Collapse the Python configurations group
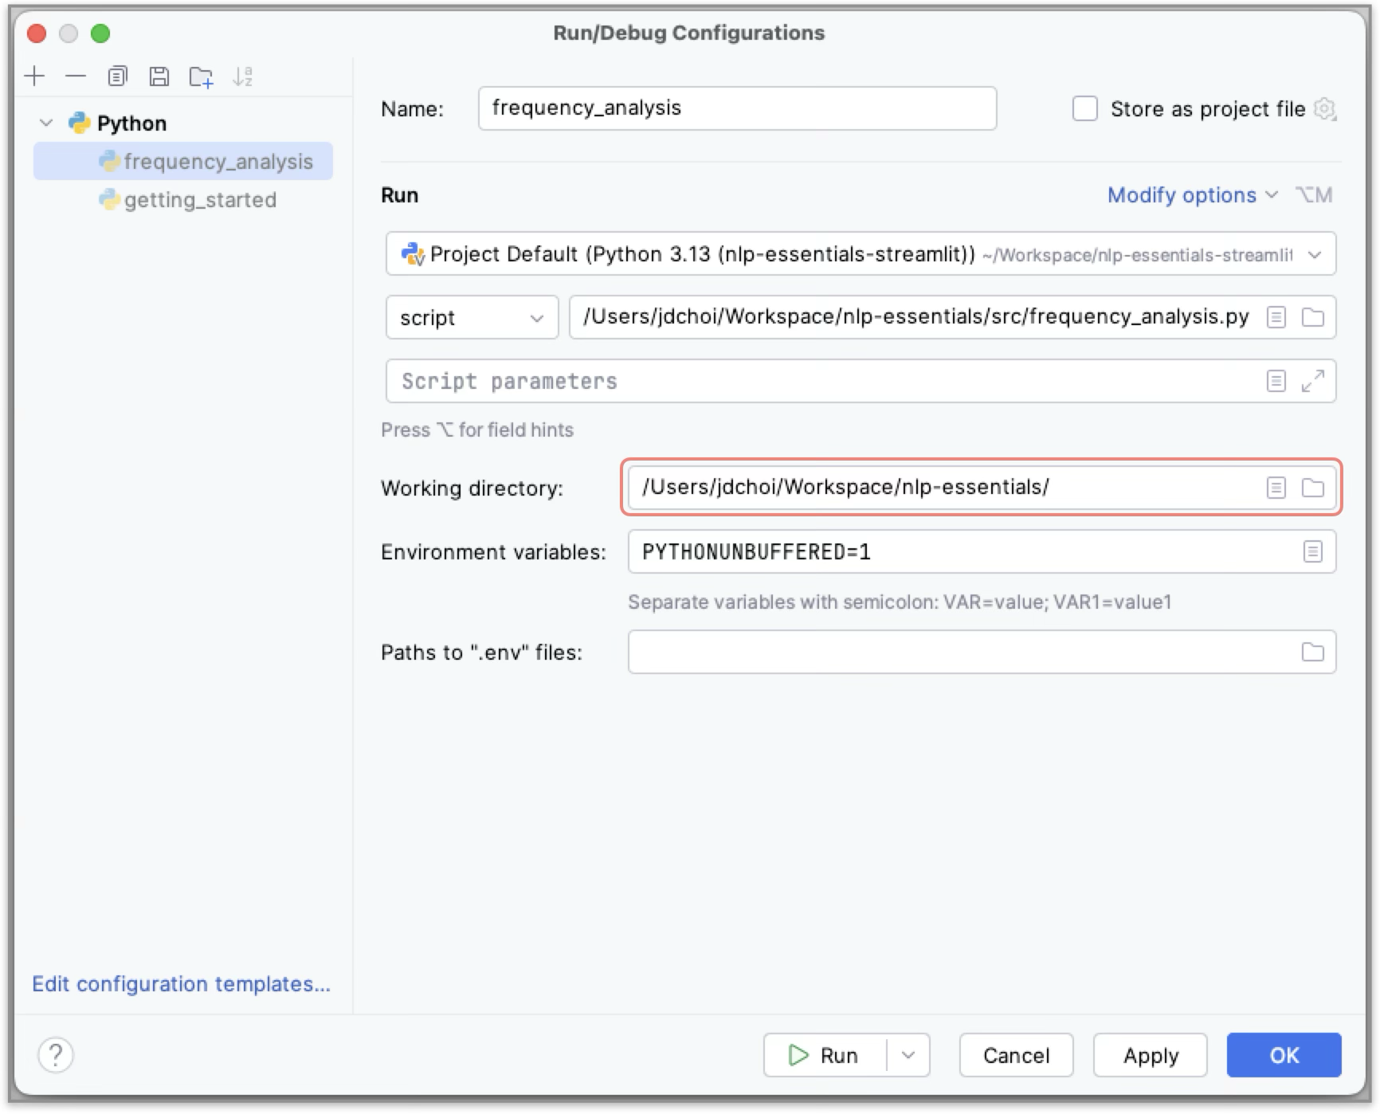 tap(45, 123)
